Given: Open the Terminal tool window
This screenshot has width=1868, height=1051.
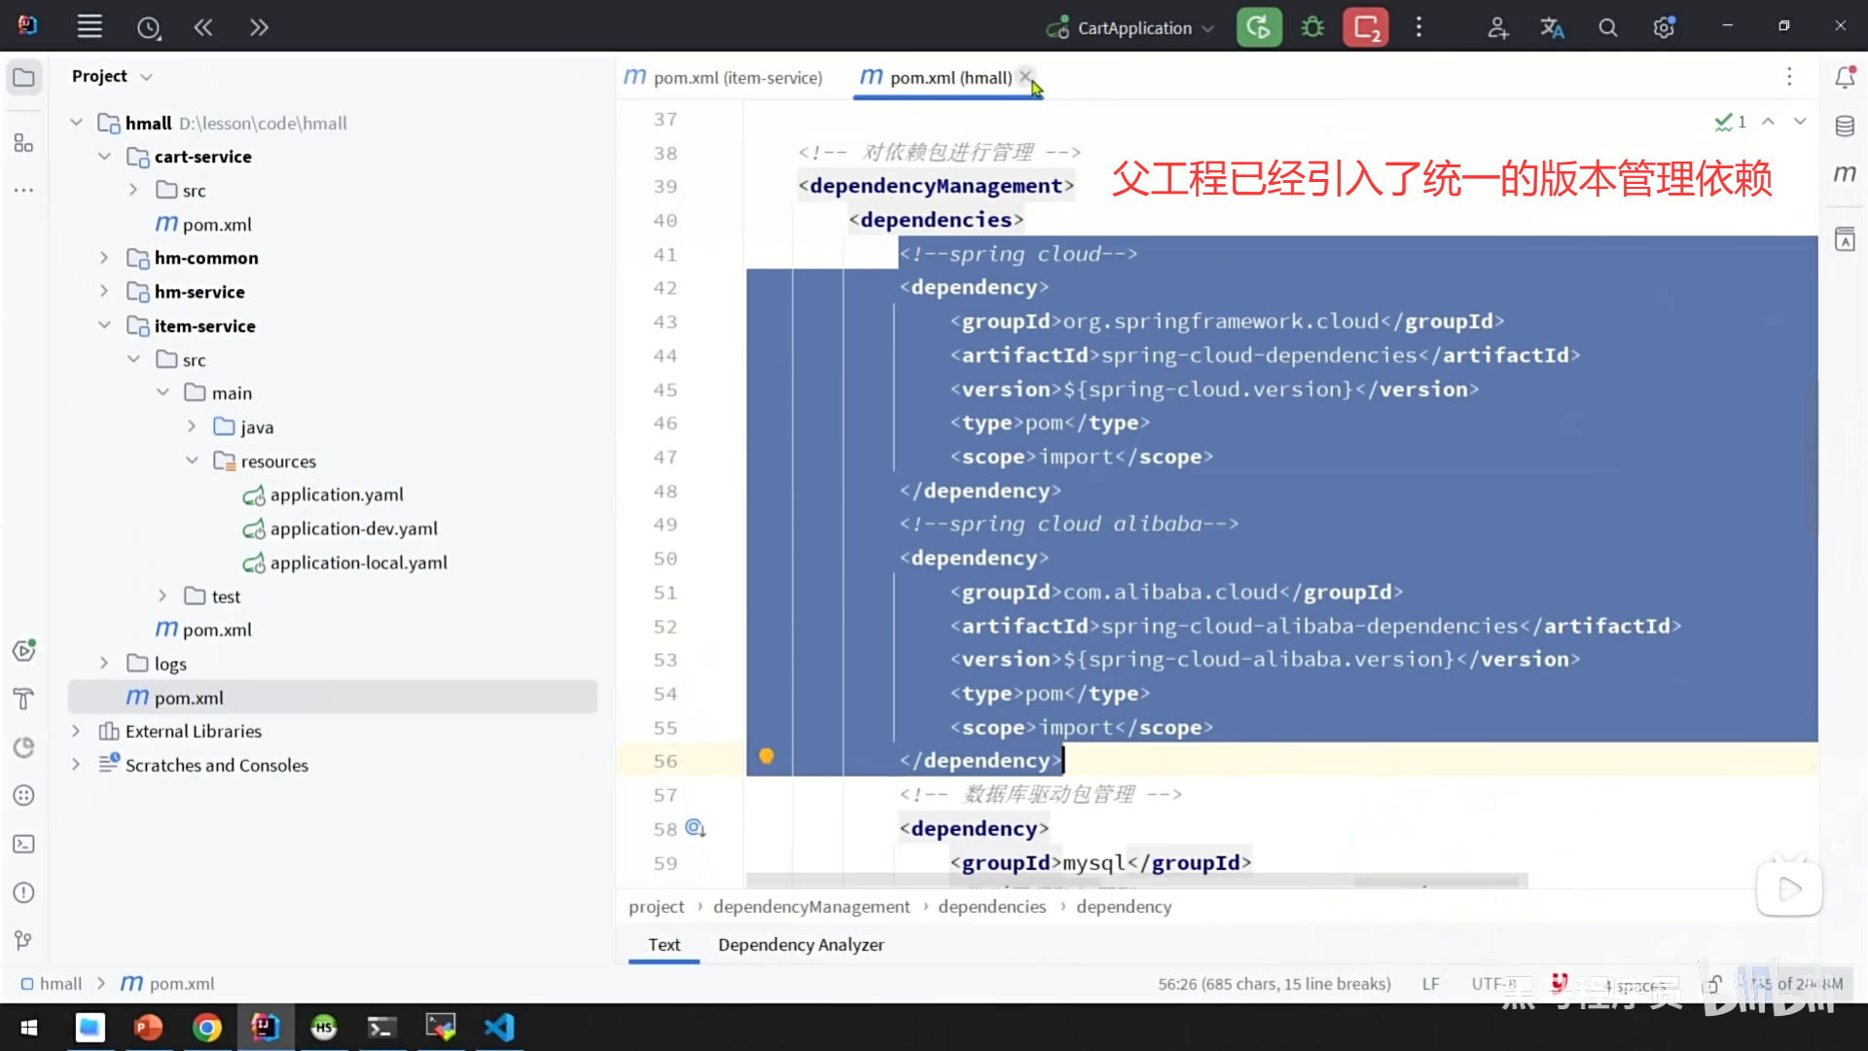Looking at the screenshot, I should pos(24,844).
